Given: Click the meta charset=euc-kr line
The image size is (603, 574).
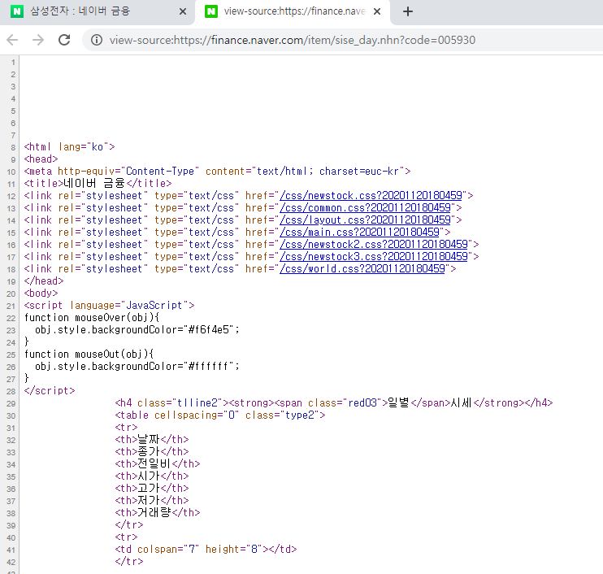Looking at the screenshot, I should point(217,172).
